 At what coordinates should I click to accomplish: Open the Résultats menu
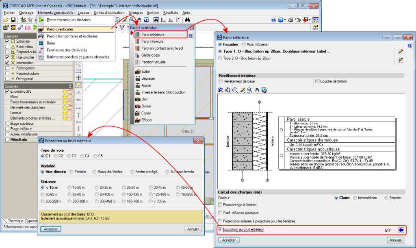click(x=171, y=13)
